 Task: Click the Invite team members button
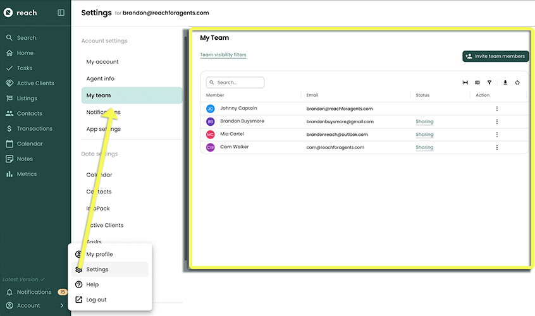coord(495,56)
